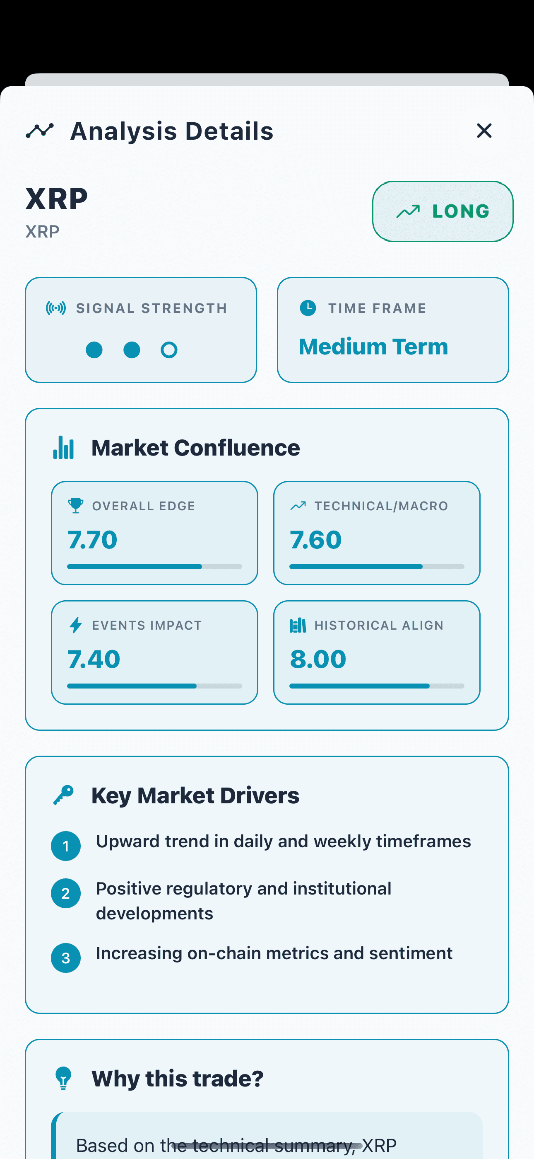Click the signal strength broadcast icon

(56, 308)
